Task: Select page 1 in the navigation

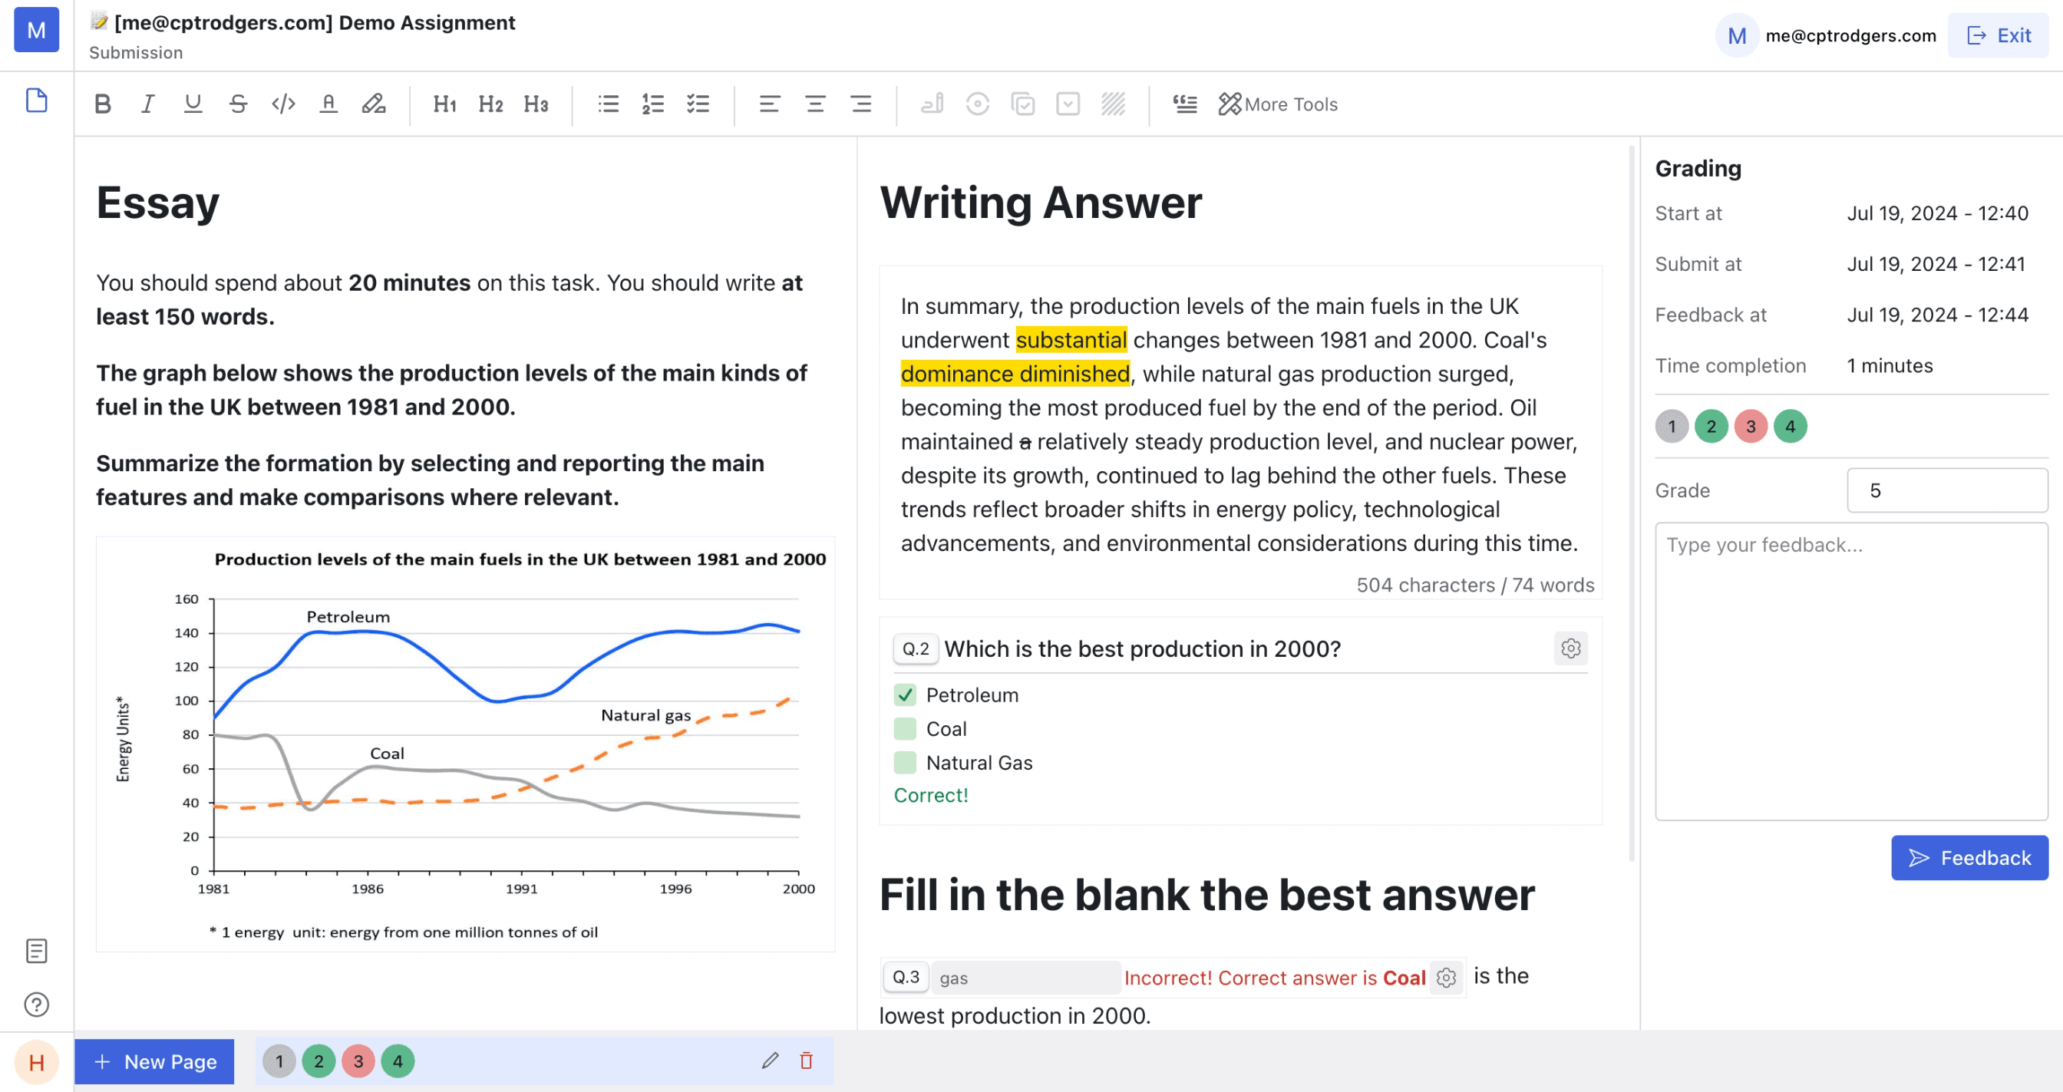Action: pos(279,1061)
